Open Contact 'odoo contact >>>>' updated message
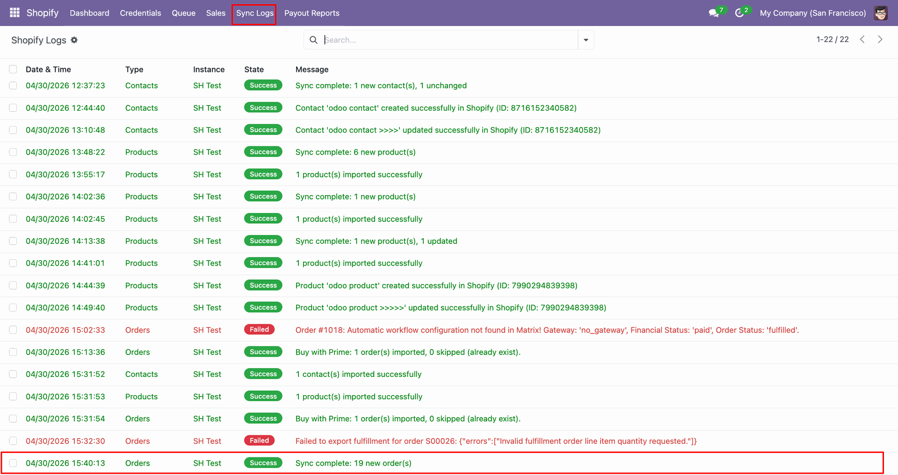898x475 pixels. click(x=448, y=130)
